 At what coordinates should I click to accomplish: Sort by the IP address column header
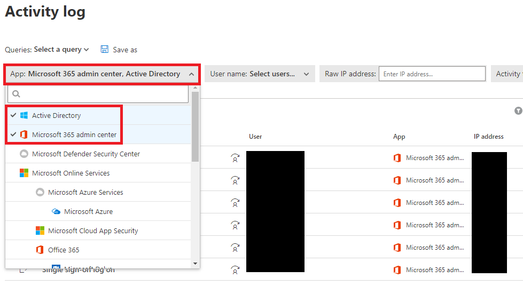click(489, 137)
